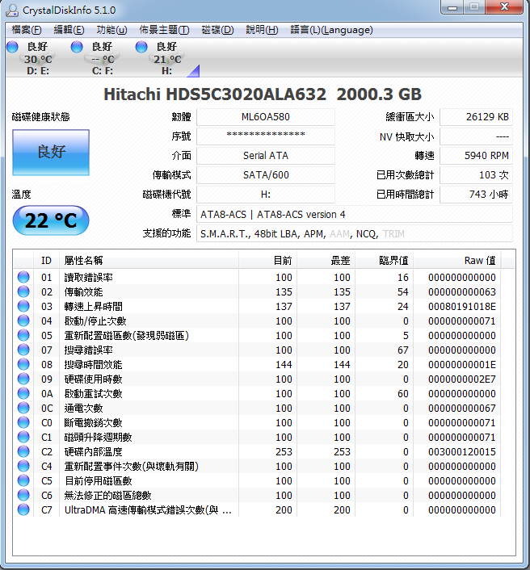Click the status orb for 05 重新配置磁區數

coord(23,335)
